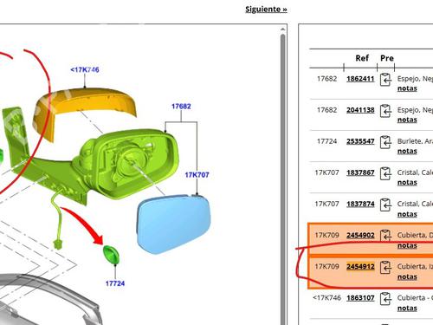Click part number 1837867
This screenshot has height=325, width=433.
point(360,172)
